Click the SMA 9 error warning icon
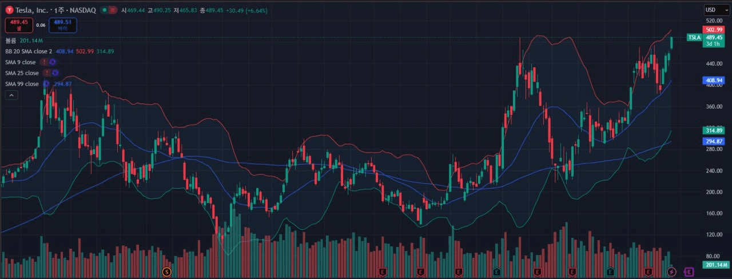The height and width of the screenshot is (279, 732). click(x=44, y=62)
